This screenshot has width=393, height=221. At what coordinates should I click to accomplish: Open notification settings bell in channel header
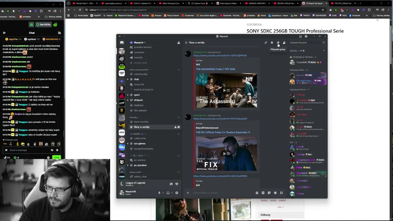coord(272,43)
